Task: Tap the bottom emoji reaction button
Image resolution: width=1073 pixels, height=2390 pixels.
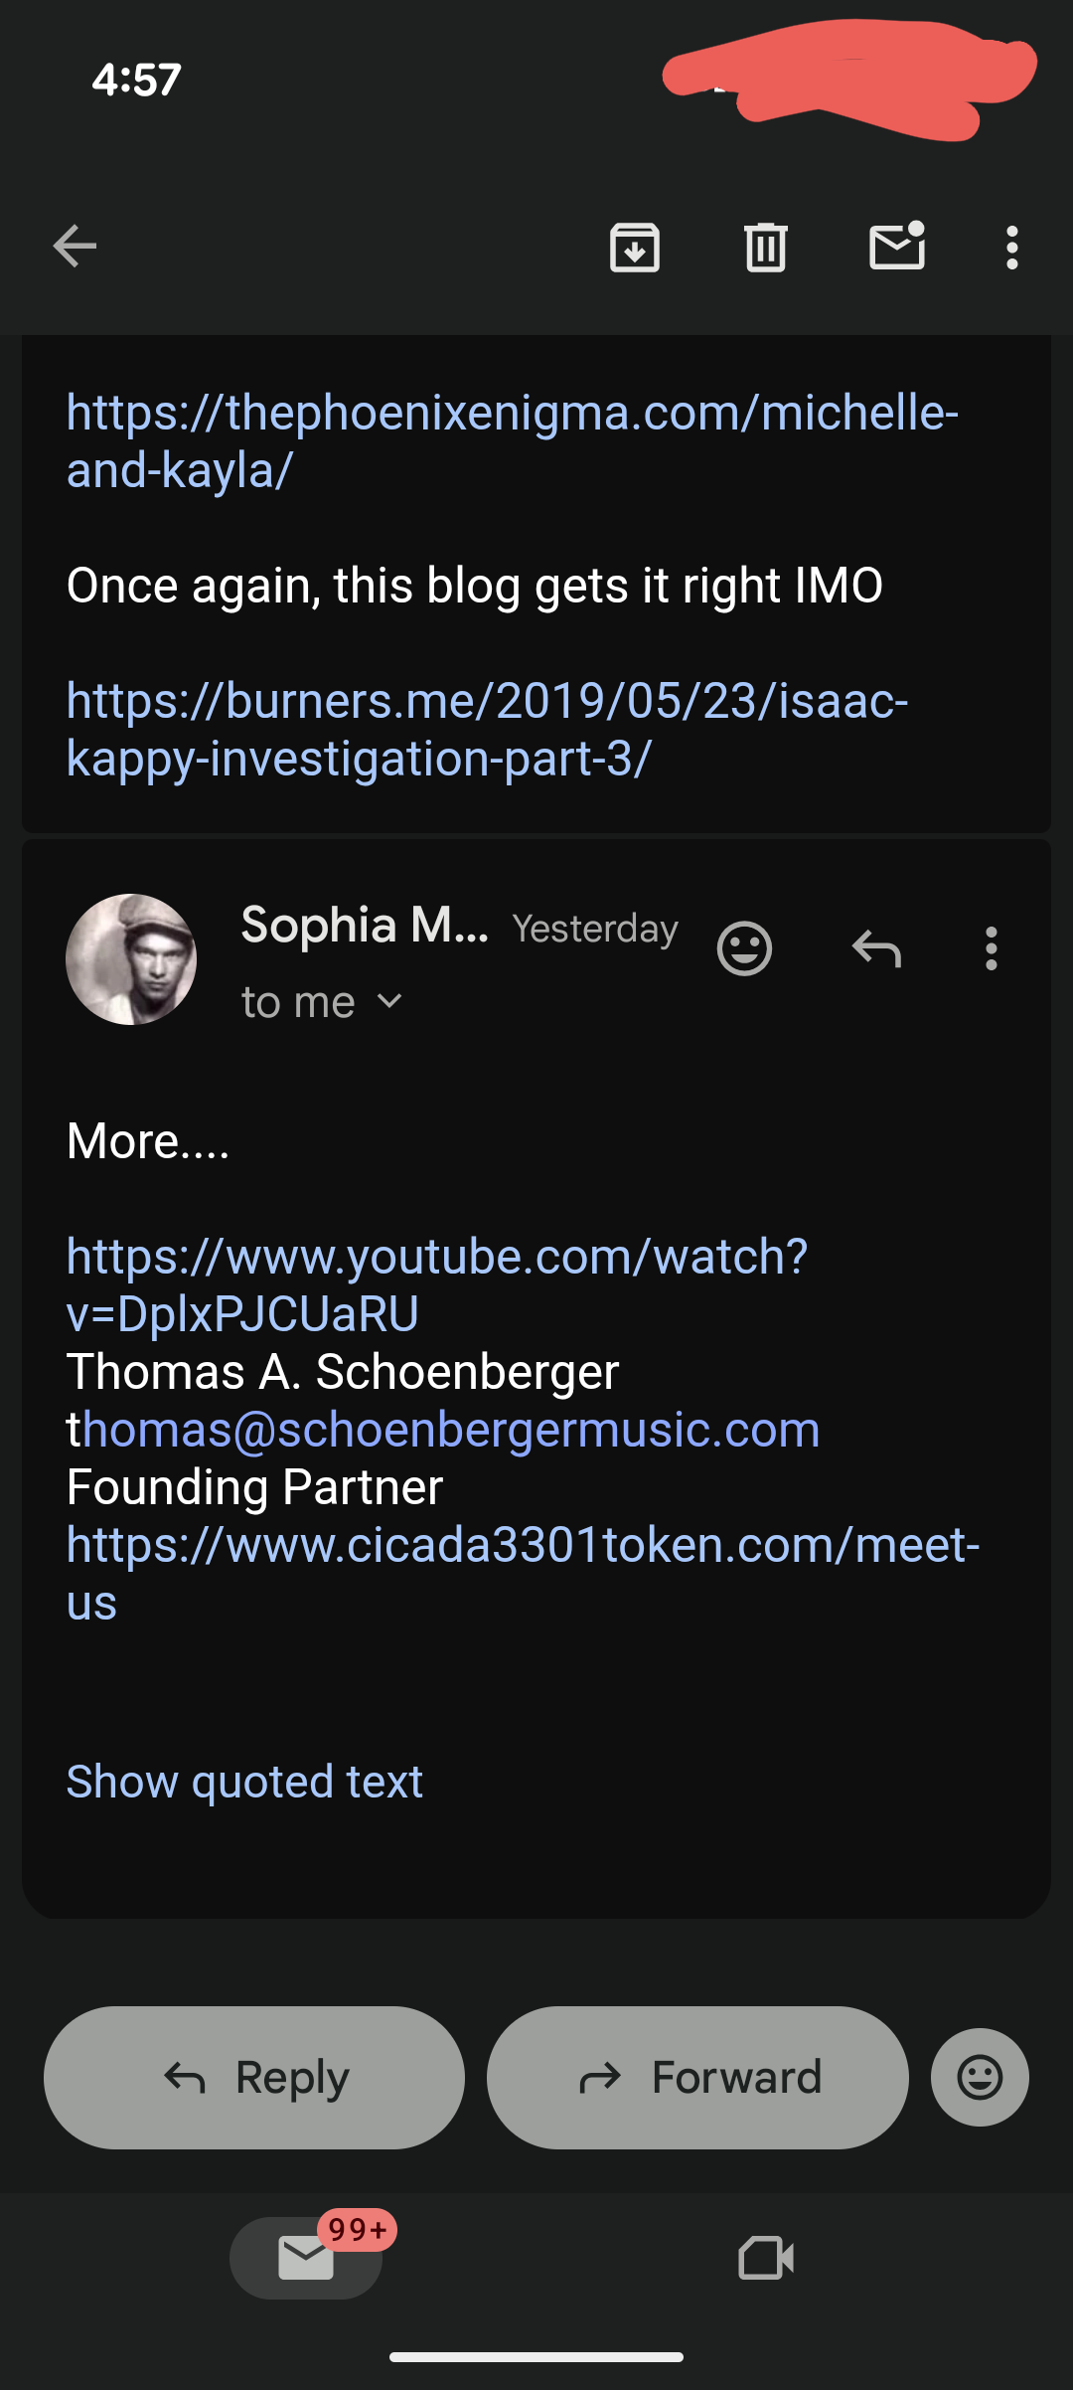Action: tap(980, 2077)
